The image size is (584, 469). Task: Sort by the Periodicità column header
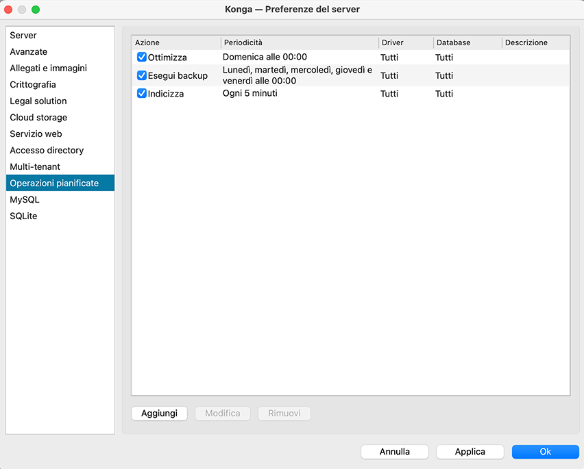click(299, 42)
